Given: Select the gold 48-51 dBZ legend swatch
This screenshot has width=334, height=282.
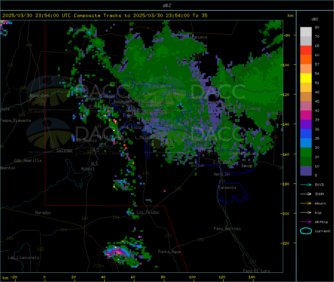Looking at the screenshot, I should pyautogui.click(x=306, y=87).
